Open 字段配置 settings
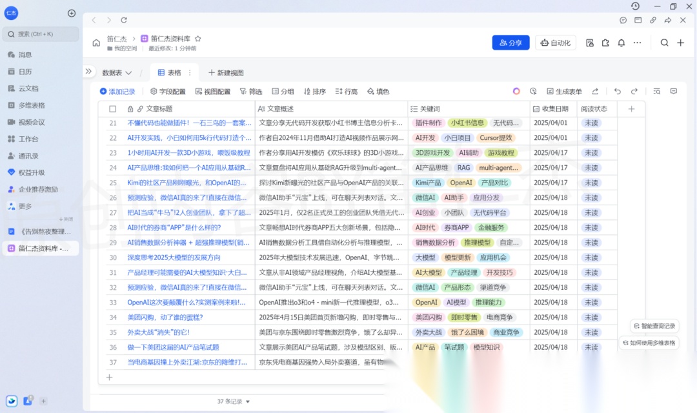 [168, 91]
